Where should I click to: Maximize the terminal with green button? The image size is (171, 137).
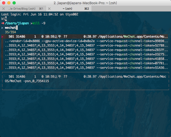click(14, 3)
